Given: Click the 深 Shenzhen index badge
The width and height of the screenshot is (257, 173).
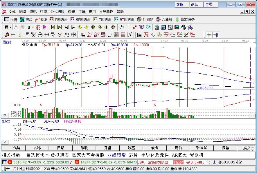Looking at the screenshot, I should [77, 162].
